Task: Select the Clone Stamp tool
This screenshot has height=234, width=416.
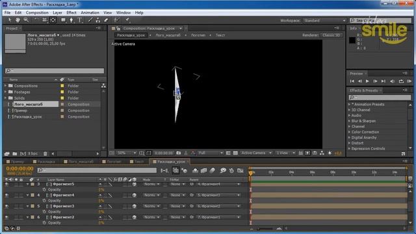Action: pyautogui.click(x=98, y=20)
